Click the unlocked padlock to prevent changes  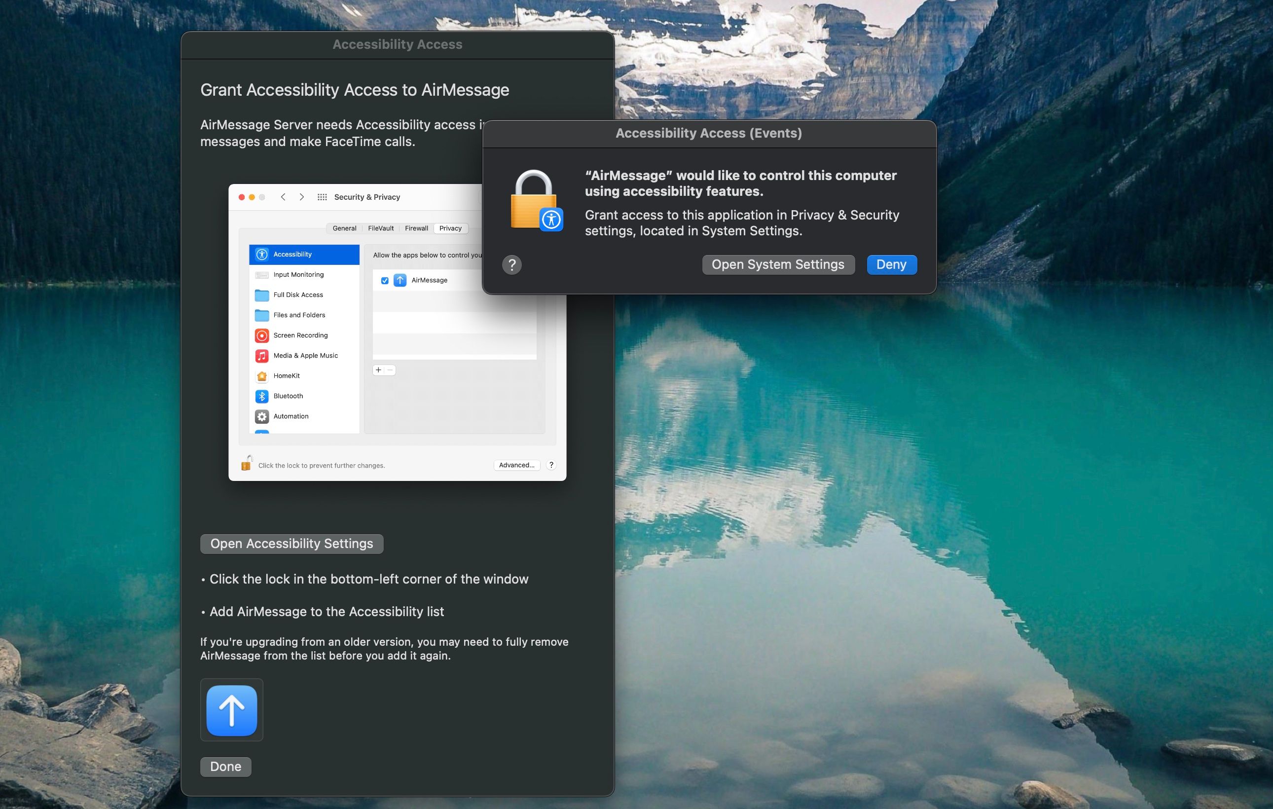click(x=246, y=464)
